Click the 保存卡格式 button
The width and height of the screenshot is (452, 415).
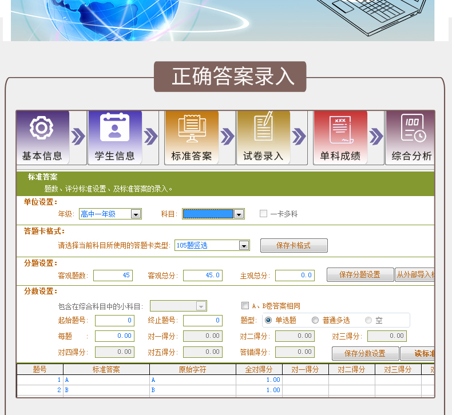pyautogui.click(x=294, y=245)
